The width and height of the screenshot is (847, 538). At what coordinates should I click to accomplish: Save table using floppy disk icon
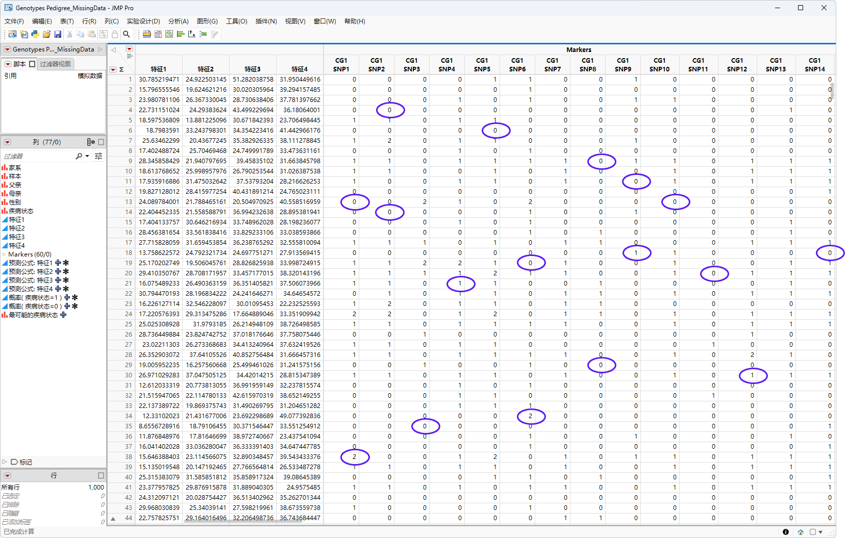(58, 34)
